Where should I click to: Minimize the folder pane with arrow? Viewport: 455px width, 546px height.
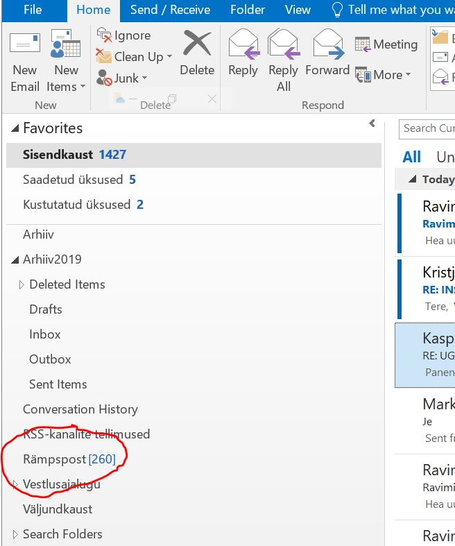click(372, 123)
